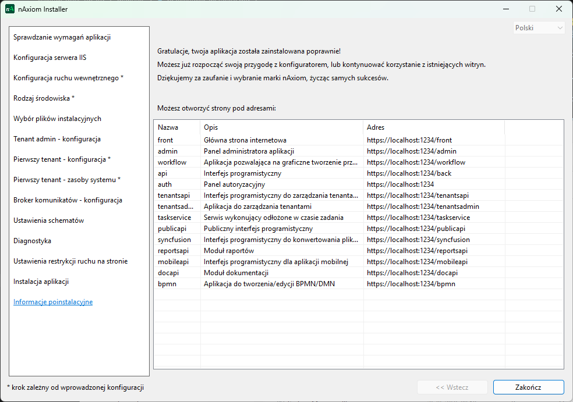The image size is (573, 402).
Task: Click description Główna strona internetowa
Action: click(x=245, y=140)
